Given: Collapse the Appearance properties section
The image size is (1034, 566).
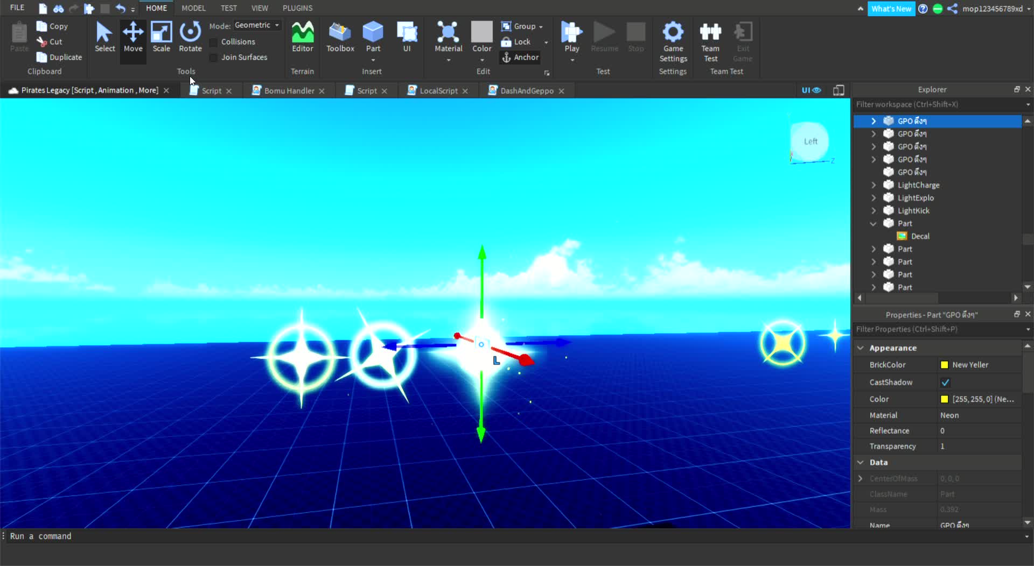Looking at the screenshot, I should coord(860,348).
